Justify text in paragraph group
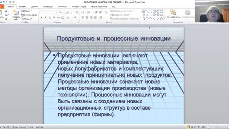The width and height of the screenshot is (229, 129). pos(96,18)
